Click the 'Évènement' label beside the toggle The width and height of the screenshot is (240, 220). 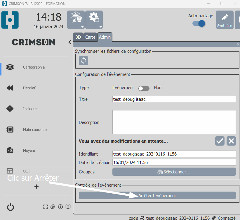tap(123, 87)
